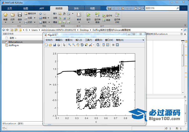Toggle the Figure pan hand tool
This screenshot has width=189, height=132.
click(78, 45)
